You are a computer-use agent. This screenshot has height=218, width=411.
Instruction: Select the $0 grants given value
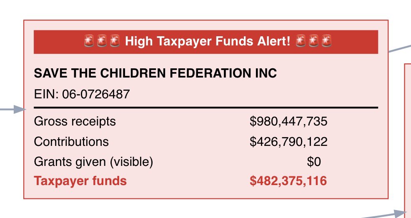[314, 162]
